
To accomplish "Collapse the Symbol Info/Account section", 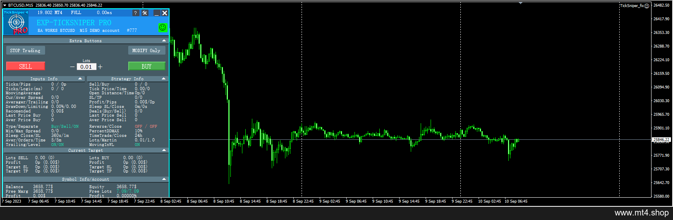I will tap(164, 179).
